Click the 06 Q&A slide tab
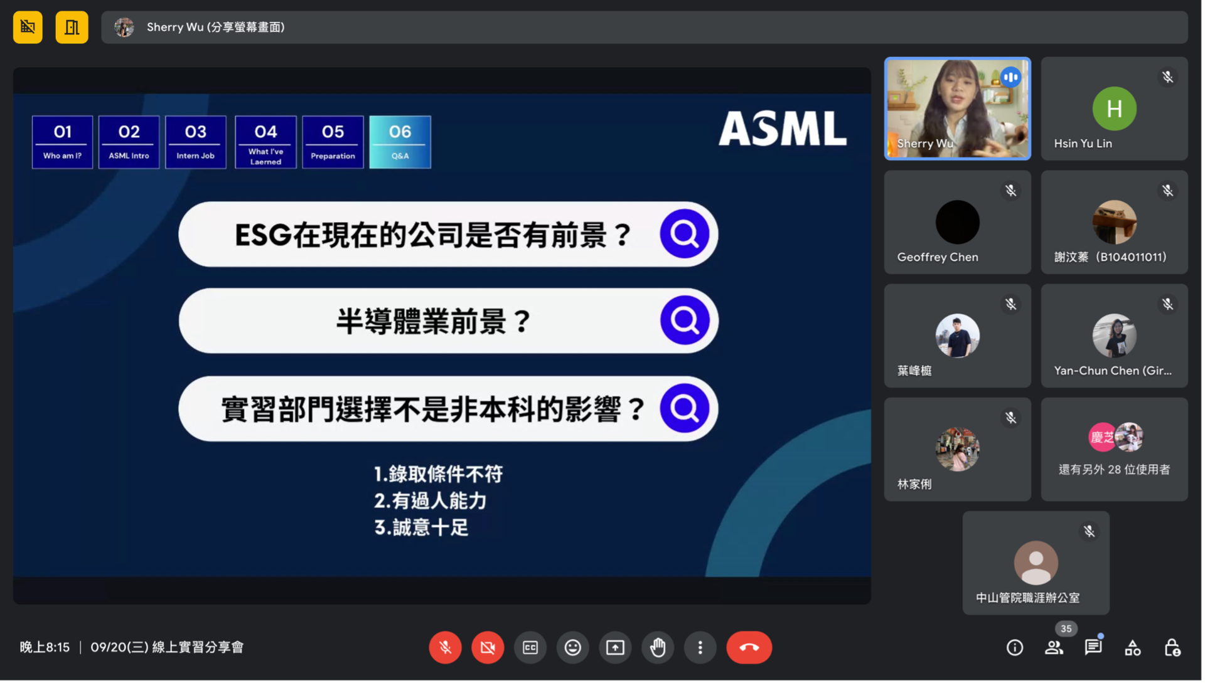 coord(401,142)
